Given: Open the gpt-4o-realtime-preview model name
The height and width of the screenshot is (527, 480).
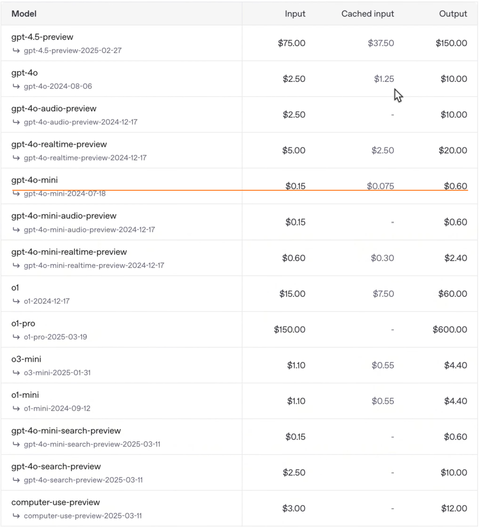Looking at the screenshot, I should tap(59, 144).
